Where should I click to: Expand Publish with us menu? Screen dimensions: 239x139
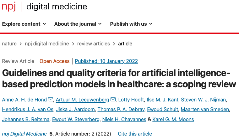(131, 24)
